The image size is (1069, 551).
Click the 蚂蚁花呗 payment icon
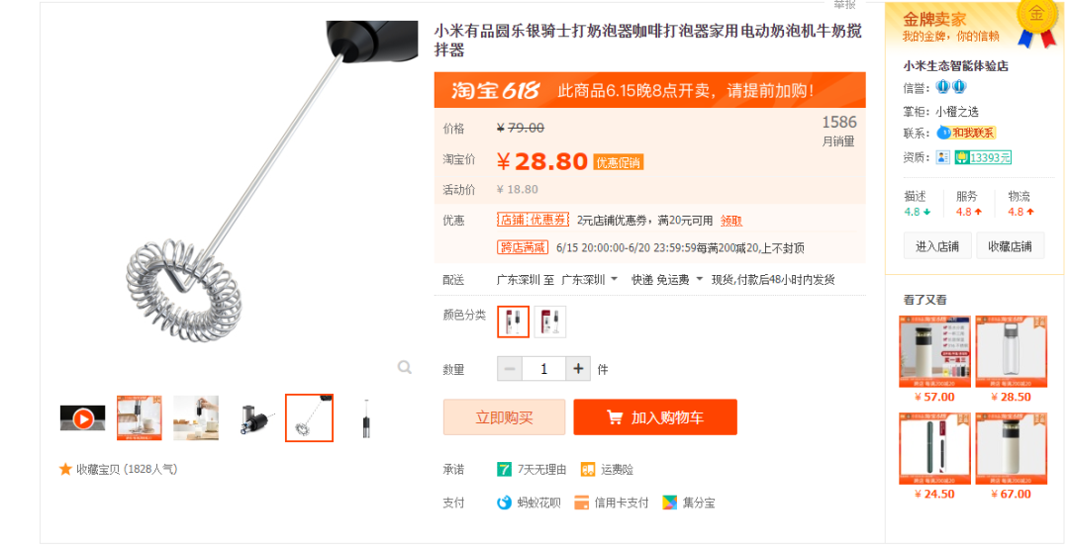pos(504,503)
